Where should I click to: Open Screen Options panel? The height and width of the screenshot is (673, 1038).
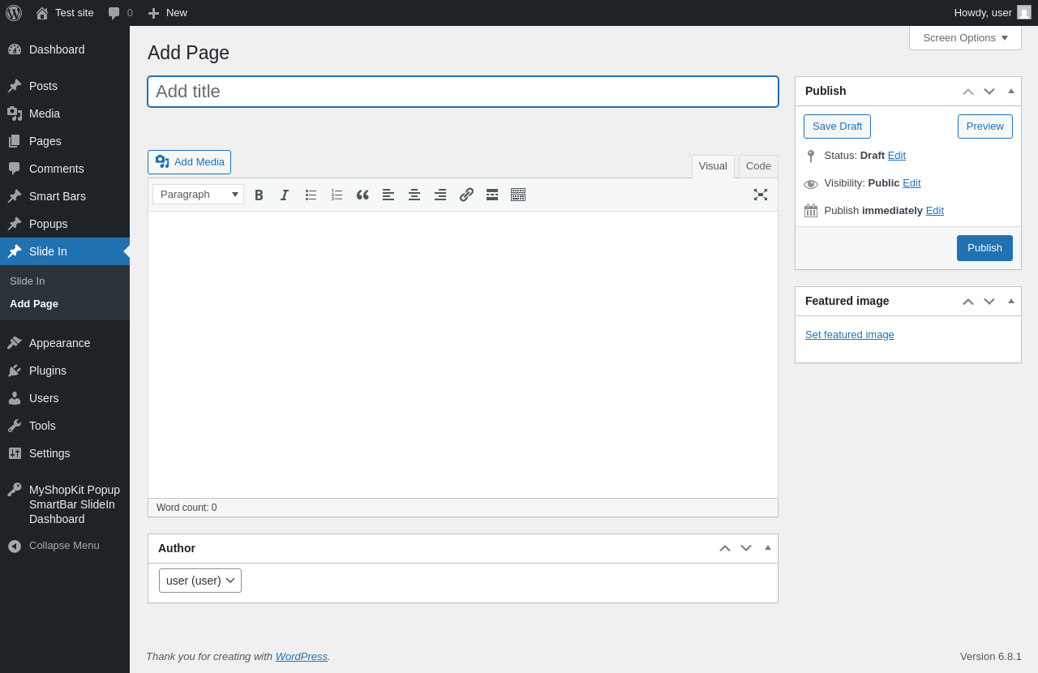coord(965,38)
